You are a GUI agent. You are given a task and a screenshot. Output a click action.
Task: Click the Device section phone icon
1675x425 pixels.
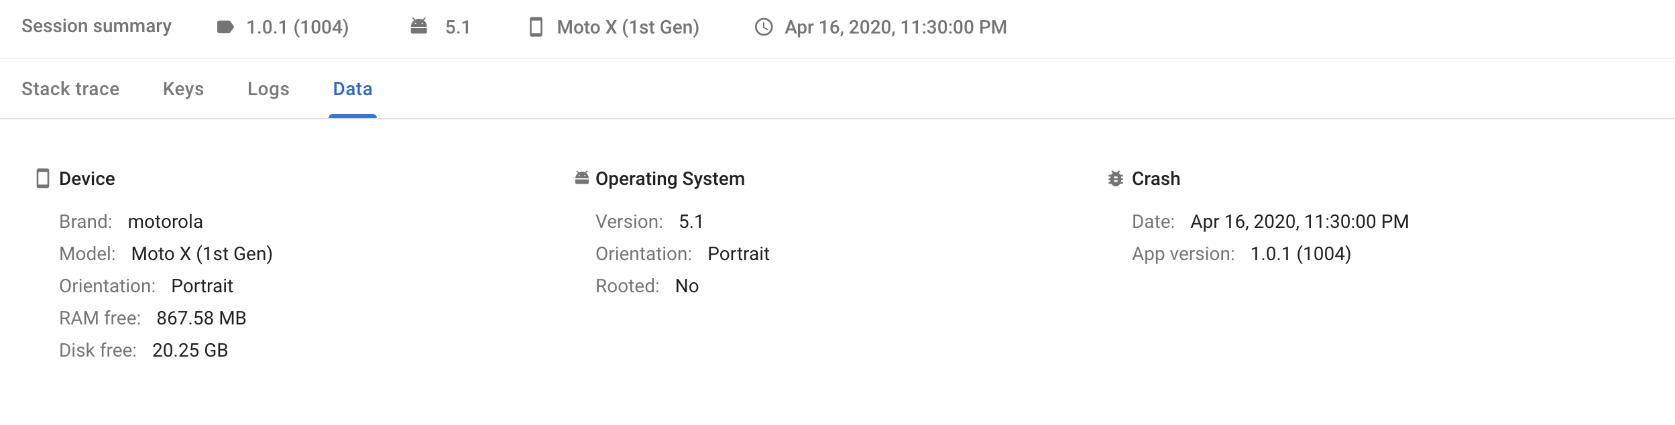point(43,178)
